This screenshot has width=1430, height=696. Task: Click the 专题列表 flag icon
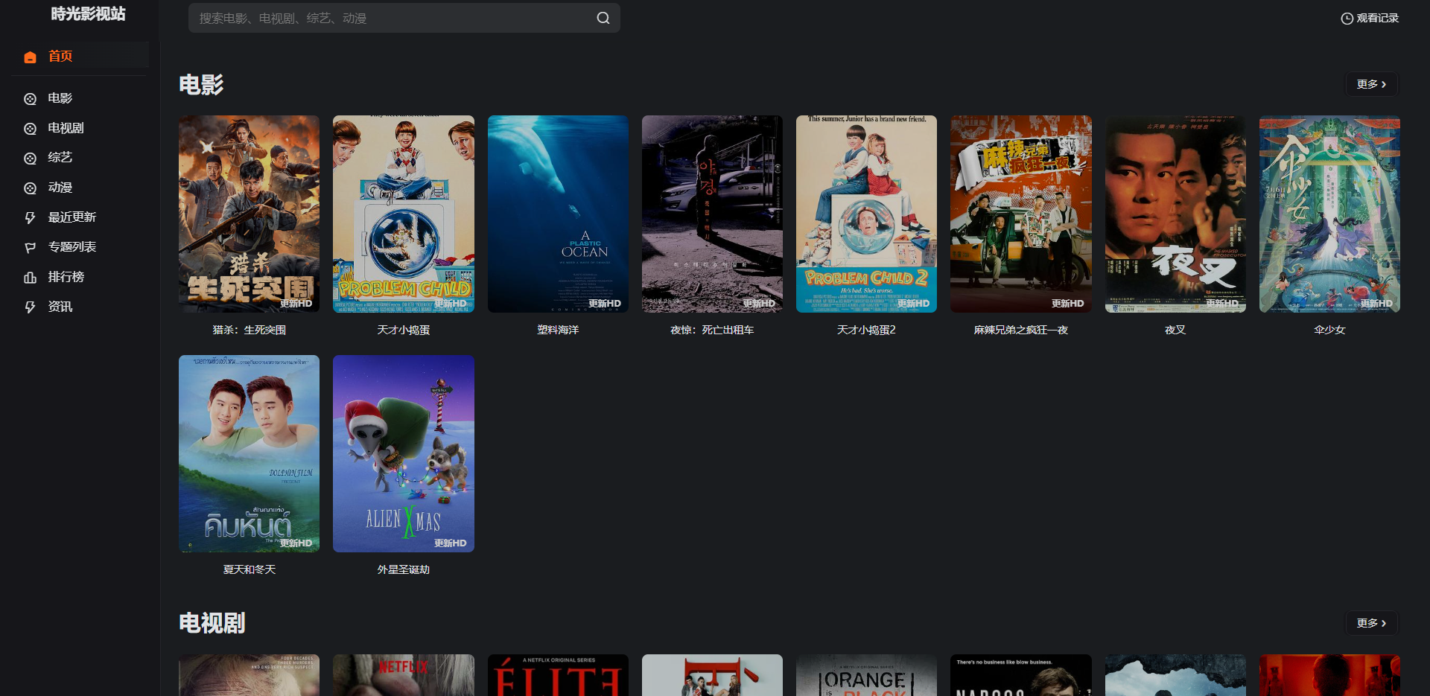click(30, 247)
